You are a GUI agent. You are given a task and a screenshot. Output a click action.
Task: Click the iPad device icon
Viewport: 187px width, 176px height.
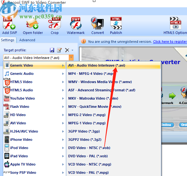tap(7, 156)
